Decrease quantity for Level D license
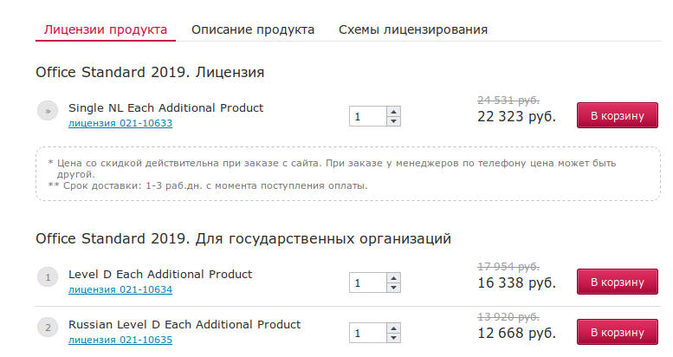The width and height of the screenshot is (673, 357). (x=393, y=288)
